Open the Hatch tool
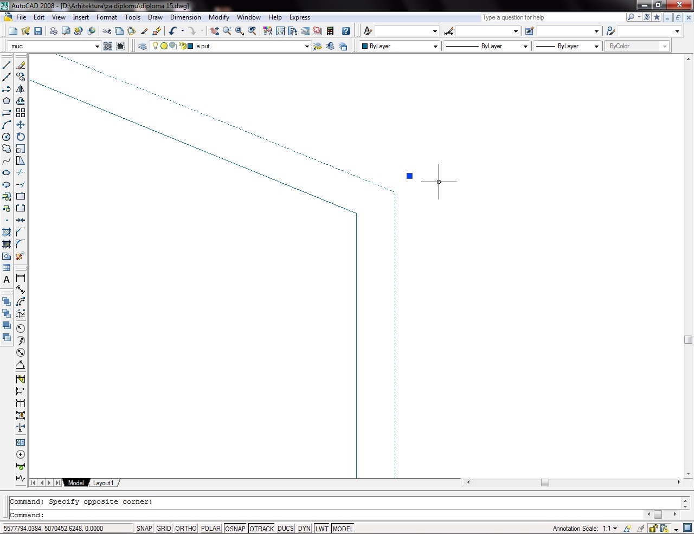 7,232
